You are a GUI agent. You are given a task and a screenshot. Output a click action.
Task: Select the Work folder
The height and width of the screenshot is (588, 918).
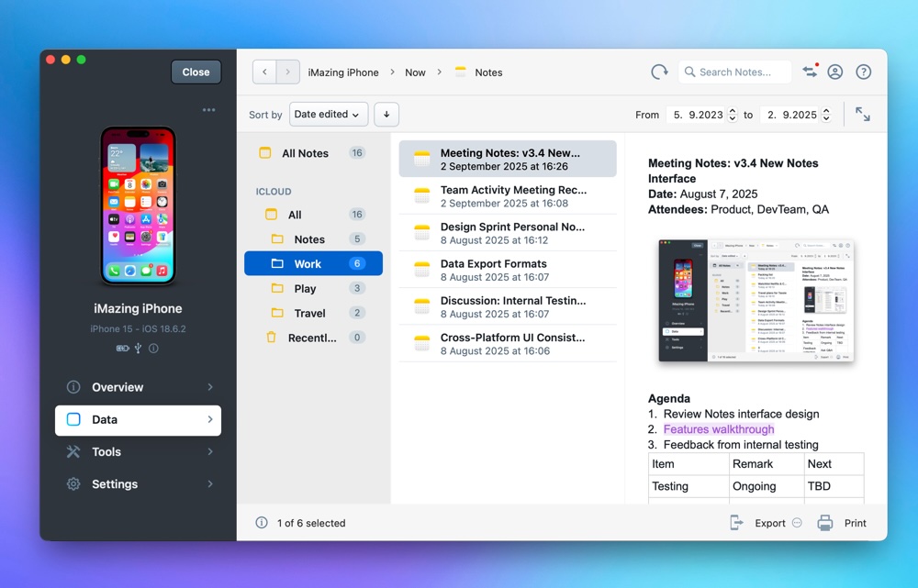[x=313, y=263]
